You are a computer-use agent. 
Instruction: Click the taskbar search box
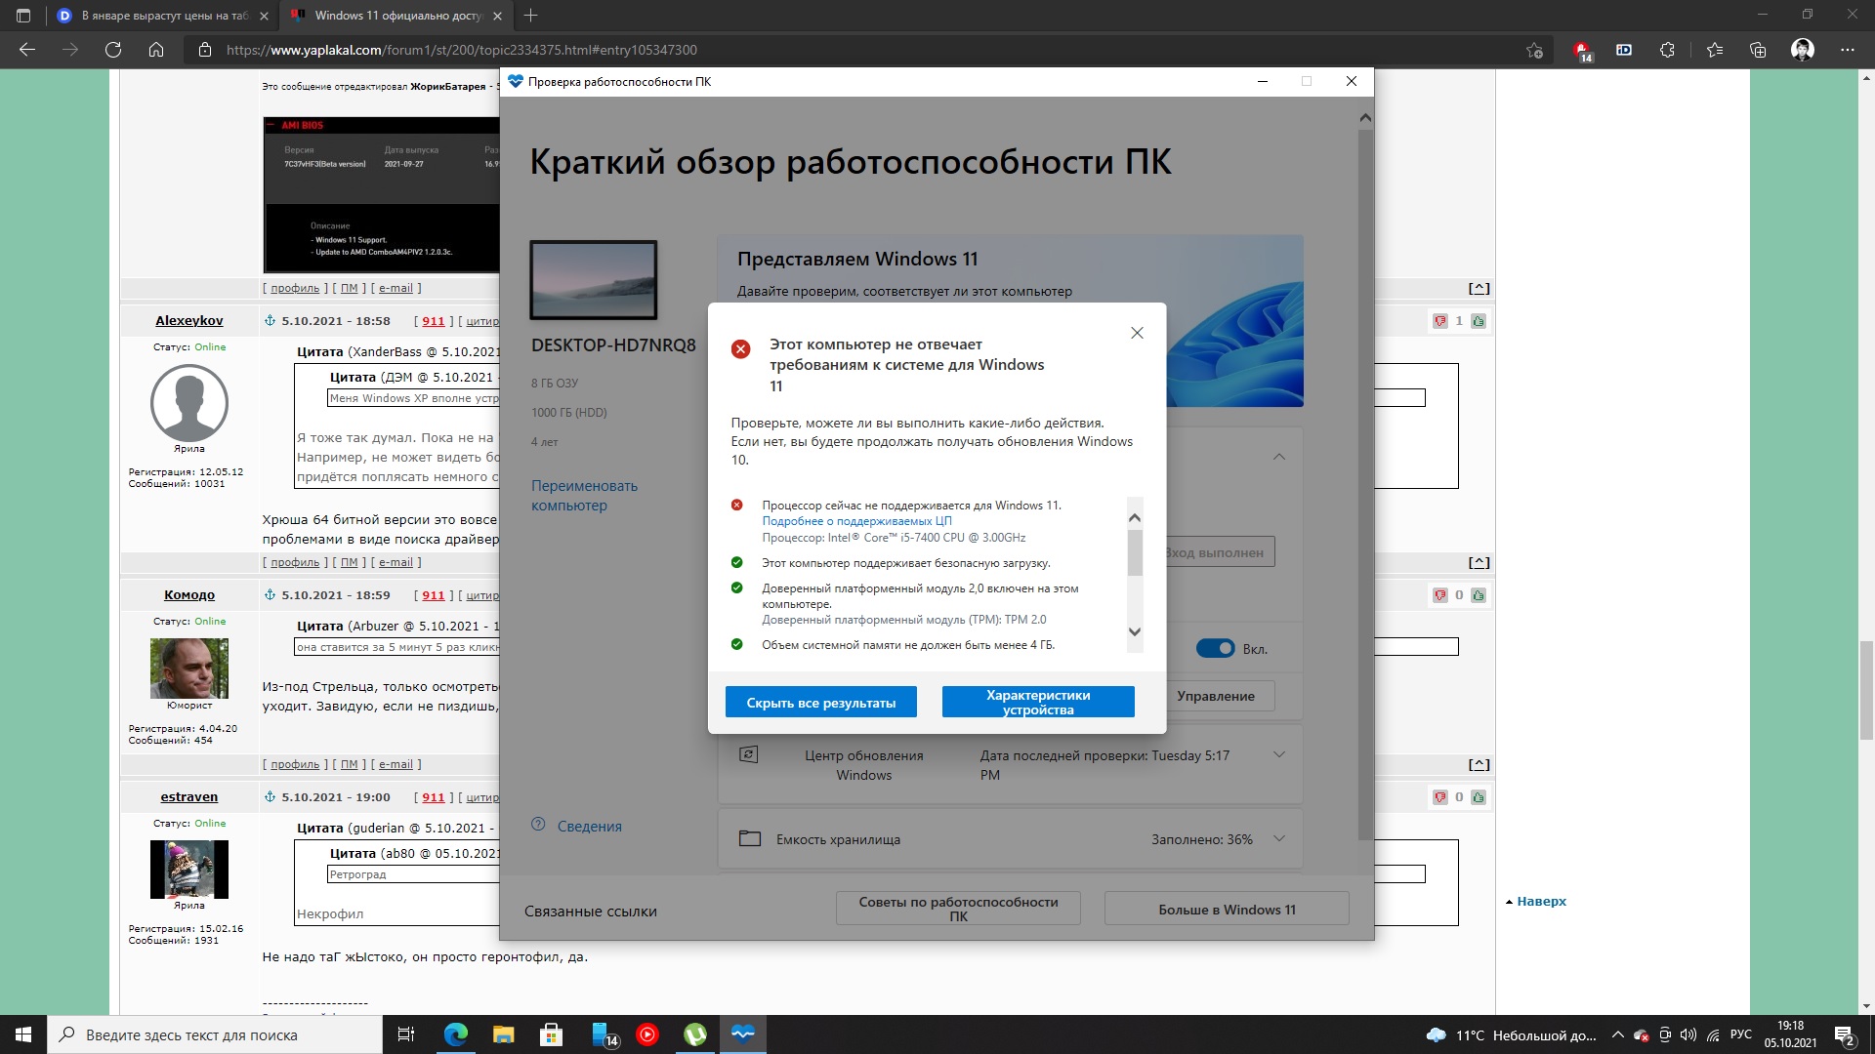coord(215,1034)
